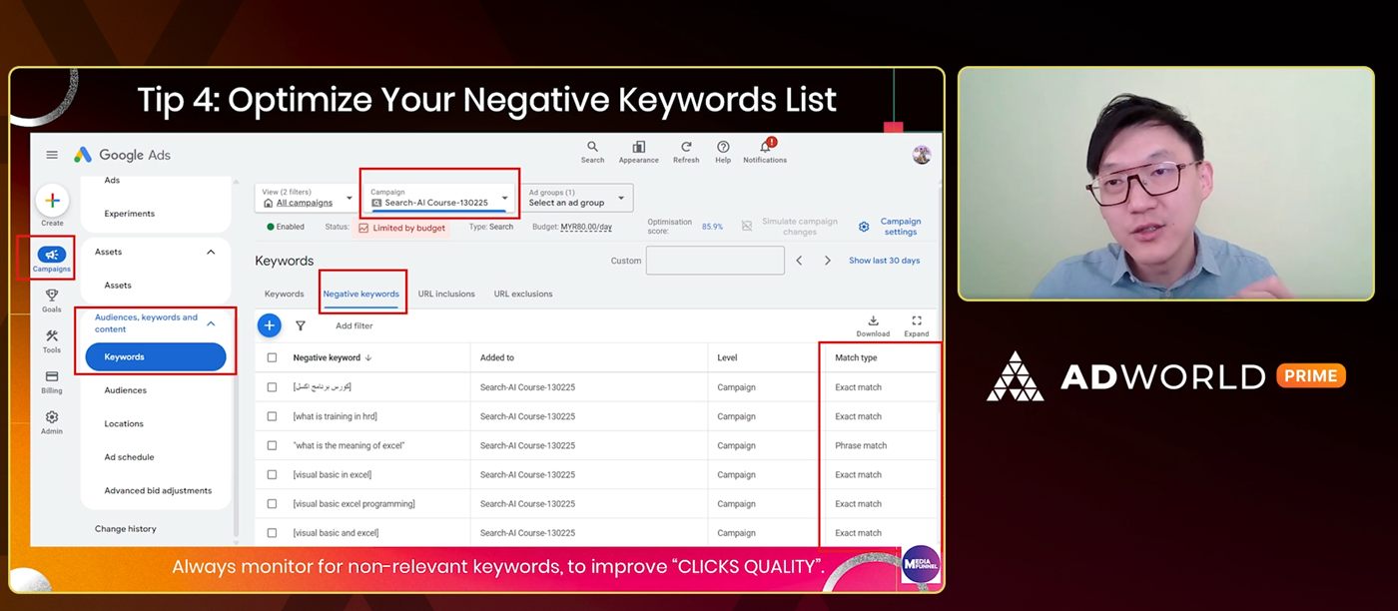Image resolution: width=1398 pixels, height=611 pixels.
Task: Open the Google Ads hamburger menu
Action: [52, 155]
